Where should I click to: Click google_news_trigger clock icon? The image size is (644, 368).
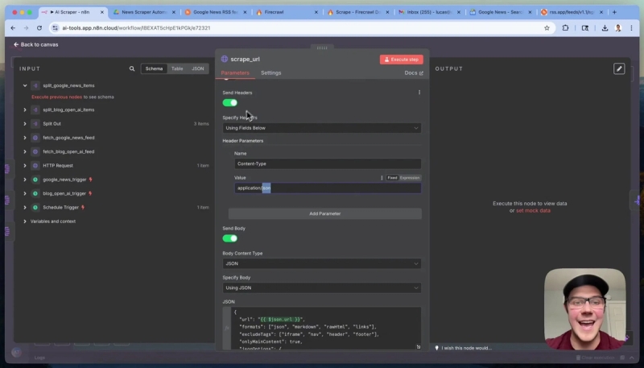[35, 180]
